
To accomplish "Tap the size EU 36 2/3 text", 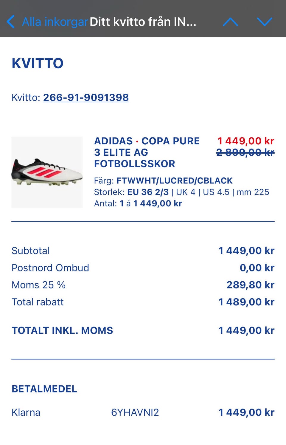I will [x=148, y=192].
